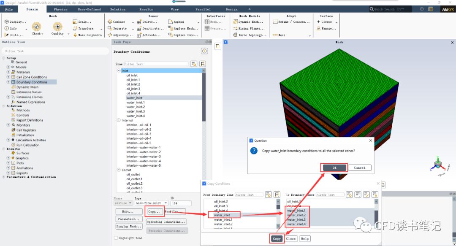Confirm the Question dialog with OK
Image resolution: width=456 pixels, height=246 pixels.
(x=334, y=168)
